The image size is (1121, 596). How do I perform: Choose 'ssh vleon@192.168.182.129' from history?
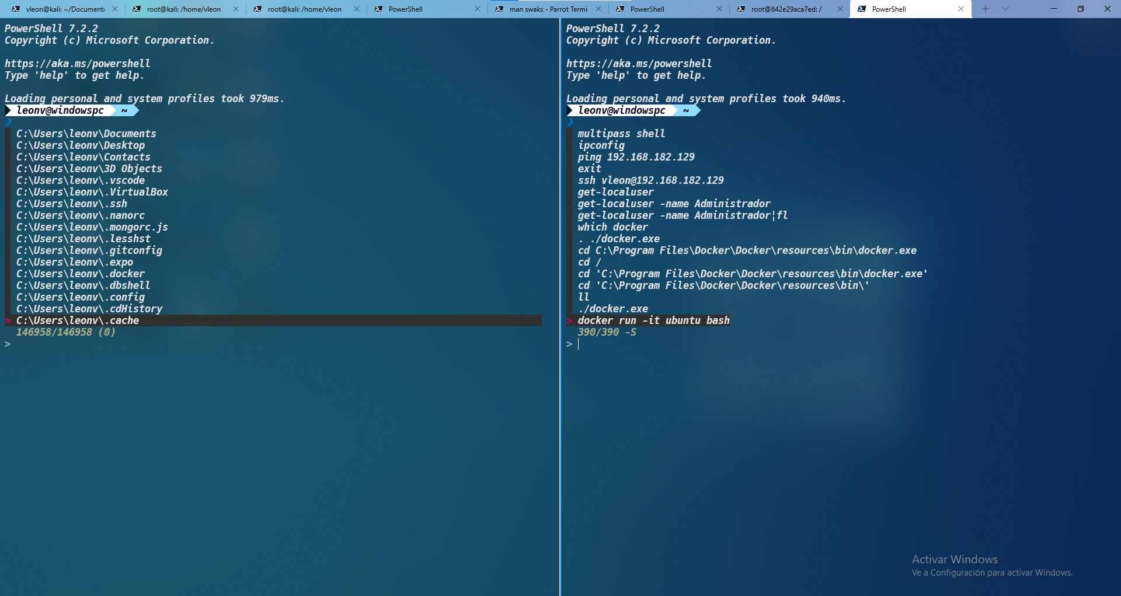pos(650,180)
